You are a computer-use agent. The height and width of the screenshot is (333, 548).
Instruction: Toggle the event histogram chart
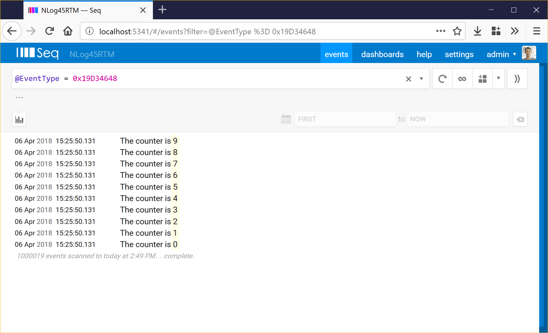pyautogui.click(x=19, y=119)
